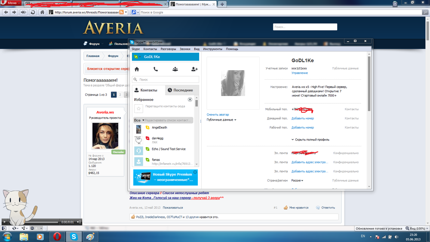Screen dimensions: 430x242
Task: Click the create group icon in Skype
Action: pos(175,69)
